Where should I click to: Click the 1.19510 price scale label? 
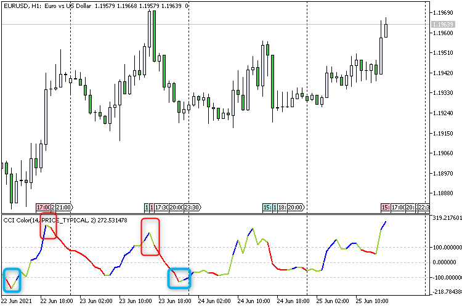[x=443, y=53]
